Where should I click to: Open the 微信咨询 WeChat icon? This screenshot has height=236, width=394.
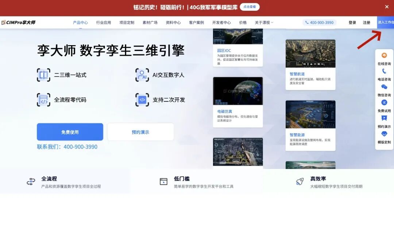point(384,87)
